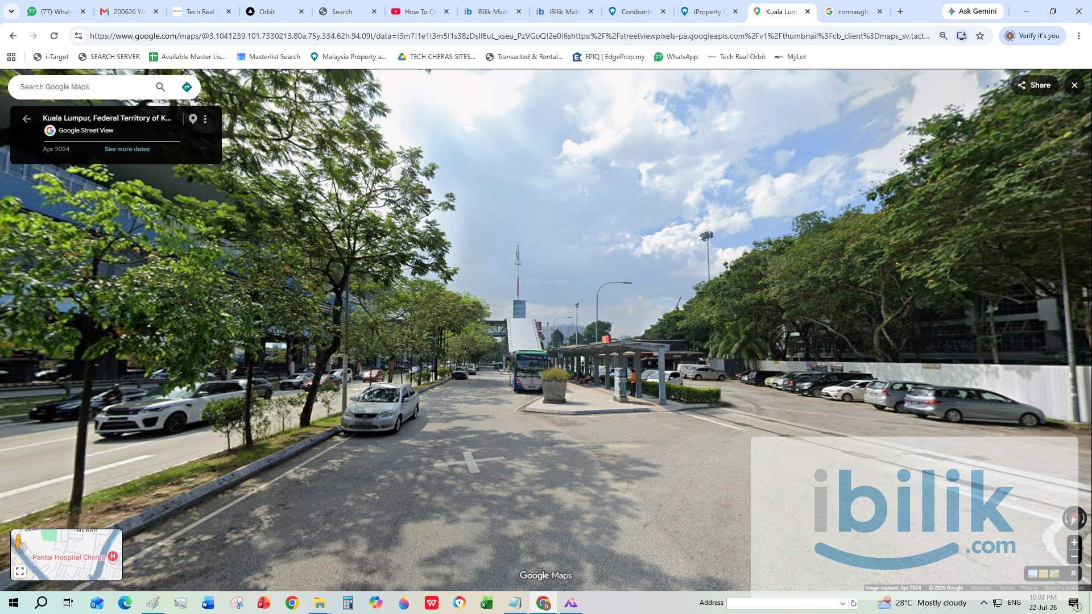The image size is (1092, 614).
Task: Click the location pin icon in Street View panel
Action: click(x=193, y=119)
